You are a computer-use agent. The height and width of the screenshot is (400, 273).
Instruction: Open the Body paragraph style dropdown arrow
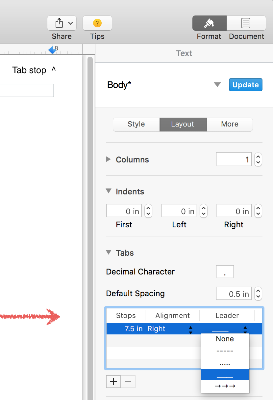pos(217,85)
